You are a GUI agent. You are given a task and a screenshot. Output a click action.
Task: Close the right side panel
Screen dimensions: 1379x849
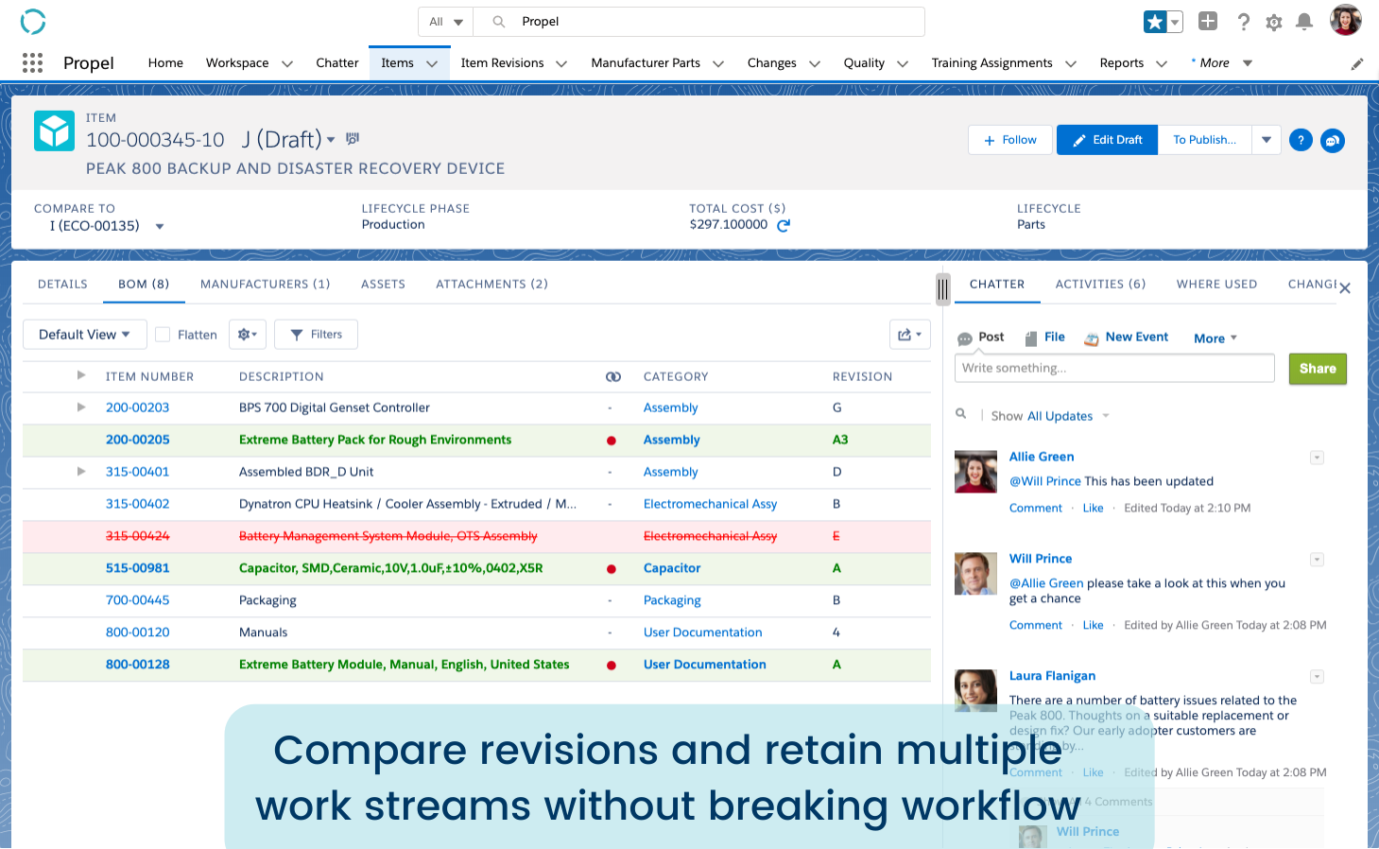[x=1345, y=288]
